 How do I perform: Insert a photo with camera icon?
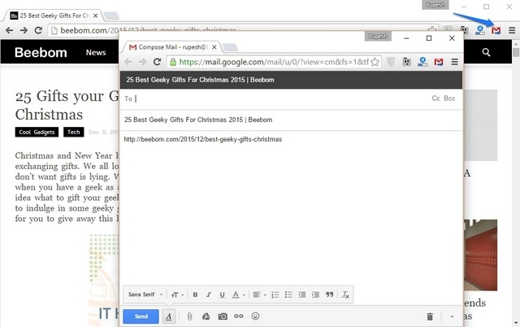(x=223, y=316)
